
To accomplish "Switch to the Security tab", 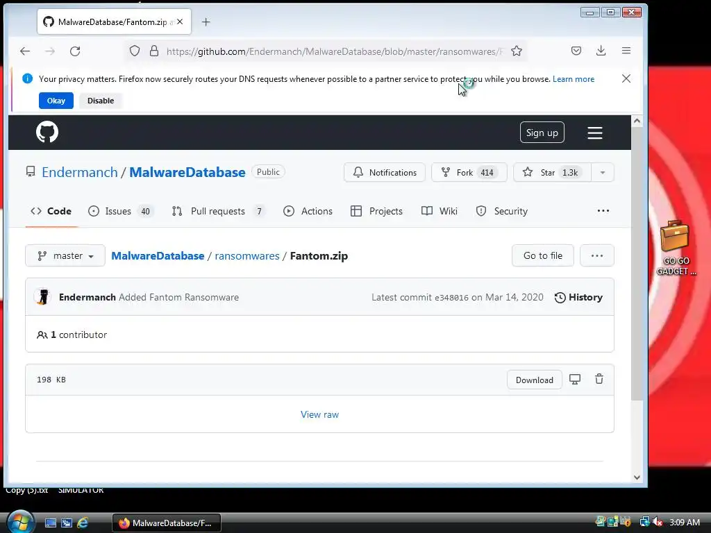I will pos(502,211).
